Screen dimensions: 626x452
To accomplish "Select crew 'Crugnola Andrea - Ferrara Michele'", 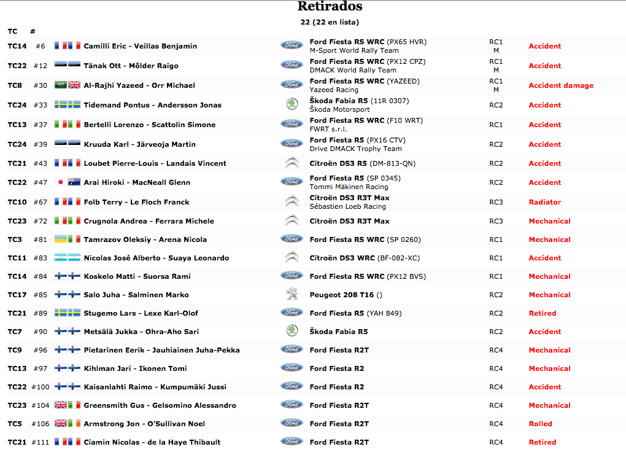I will (x=149, y=221).
